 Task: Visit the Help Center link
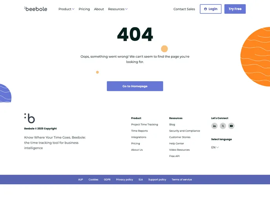pyautogui.click(x=177, y=144)
